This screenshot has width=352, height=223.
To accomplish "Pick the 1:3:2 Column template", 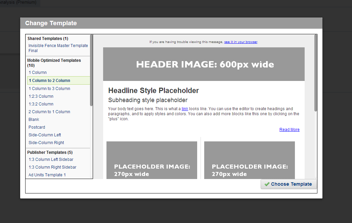I will coord(41,104).
